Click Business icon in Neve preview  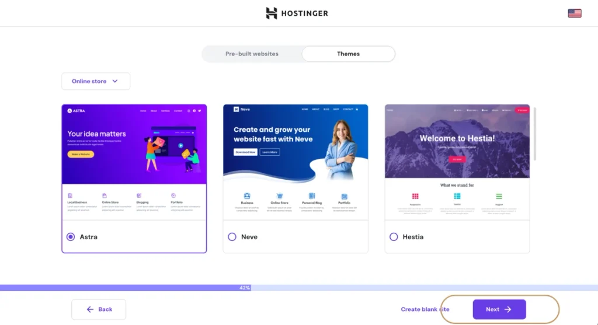click(247, 196)
